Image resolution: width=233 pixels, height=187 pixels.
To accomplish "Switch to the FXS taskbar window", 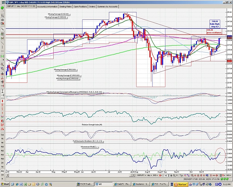I will (x=159, y=184).
